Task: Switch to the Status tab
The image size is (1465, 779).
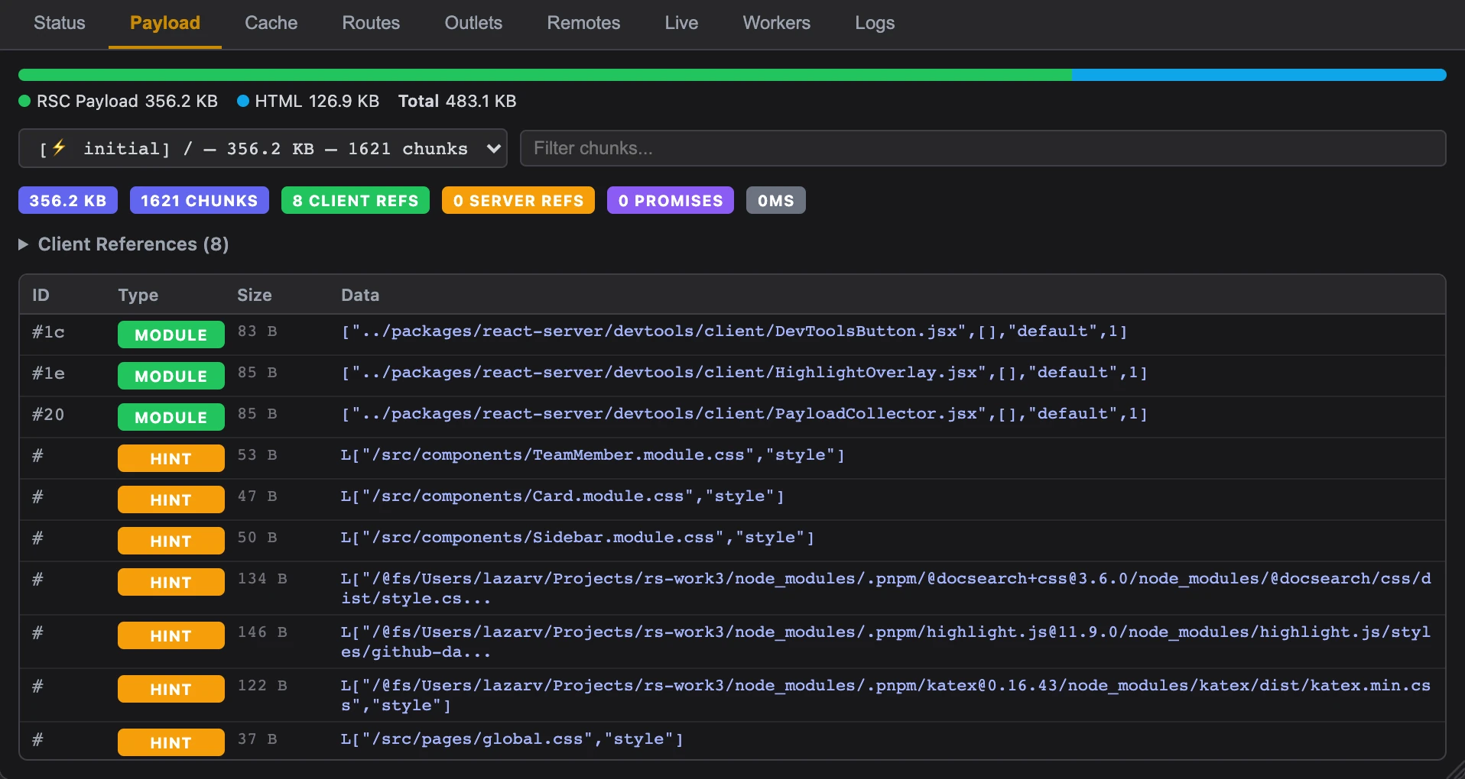Action: (x=59, y=23)
